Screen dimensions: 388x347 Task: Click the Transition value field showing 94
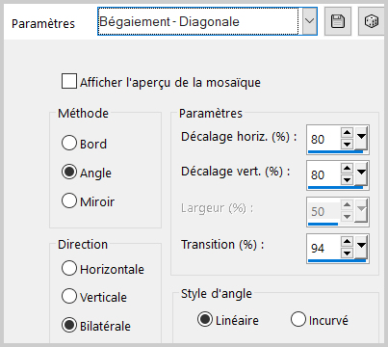click(x=323, y=248)
